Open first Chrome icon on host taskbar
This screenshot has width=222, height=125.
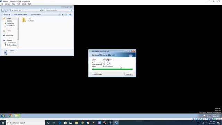click(x=82, y=123)
